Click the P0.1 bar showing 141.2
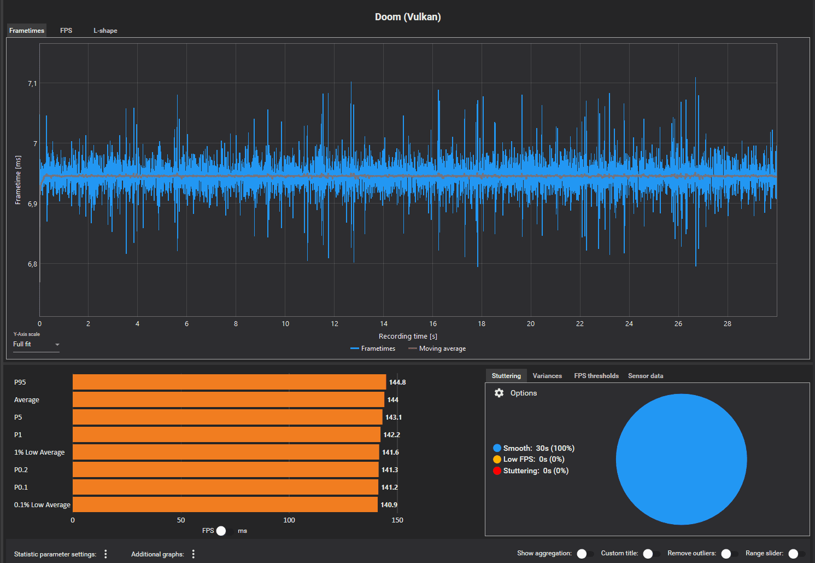This screenshot has height=563, width=815. 226,487
